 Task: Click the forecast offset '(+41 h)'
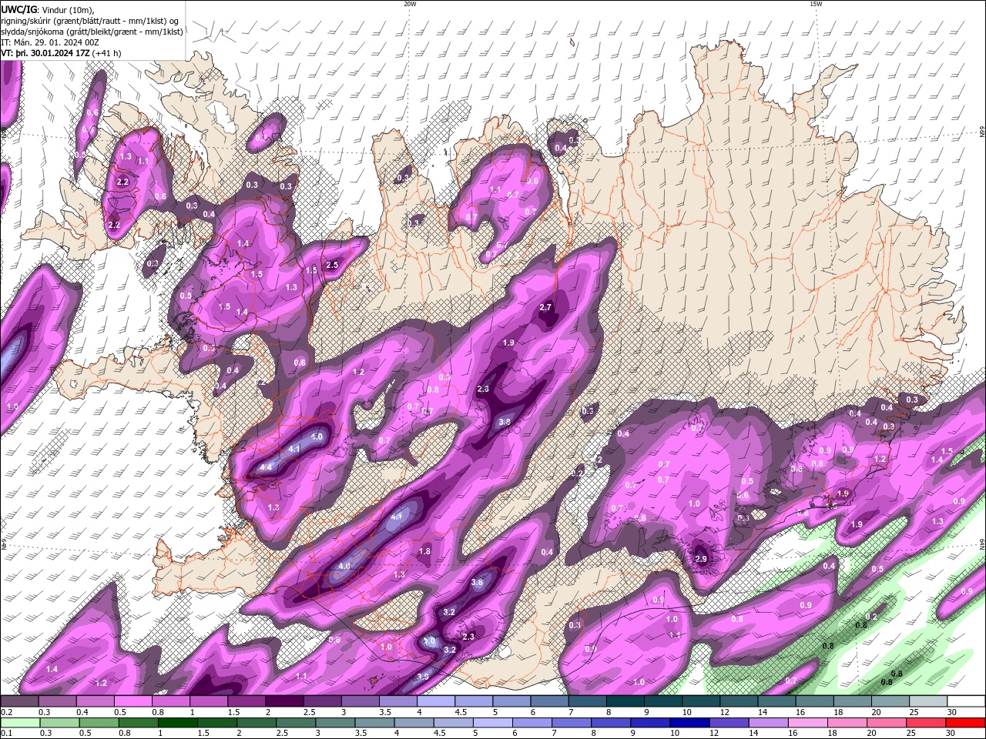click(107, 53)
